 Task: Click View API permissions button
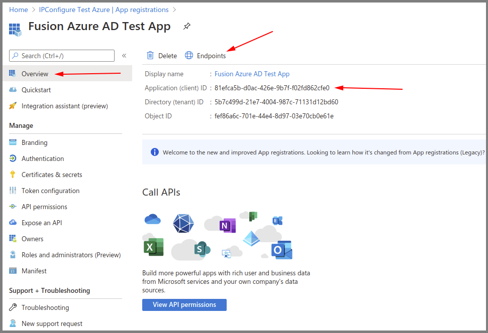184,305
